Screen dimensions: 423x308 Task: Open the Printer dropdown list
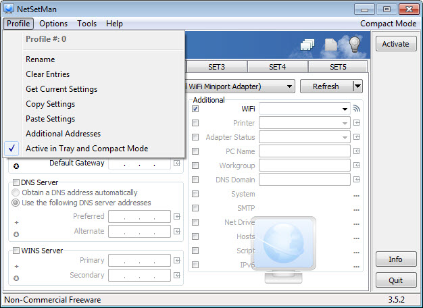click(x=345, y=123)
